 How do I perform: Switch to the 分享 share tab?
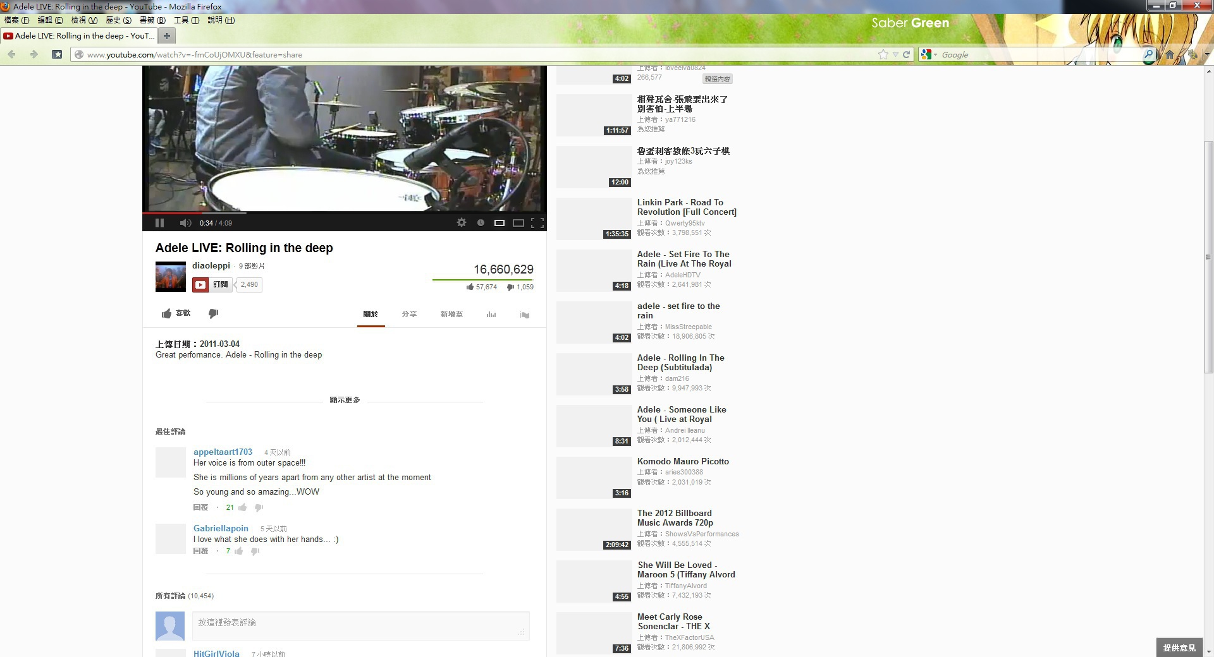coord(409,314)
